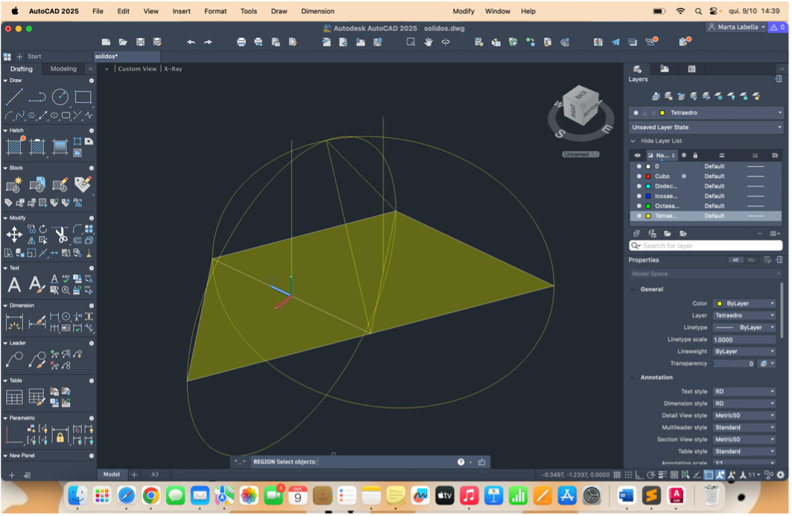Collapse the General properties section

click(633, 290)
